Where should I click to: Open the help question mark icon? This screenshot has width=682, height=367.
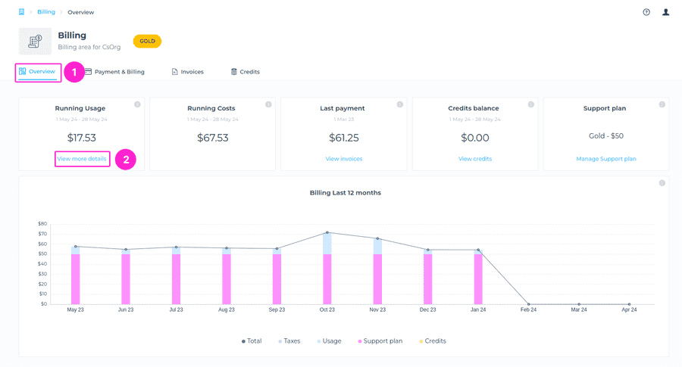[x=646, y=12]
